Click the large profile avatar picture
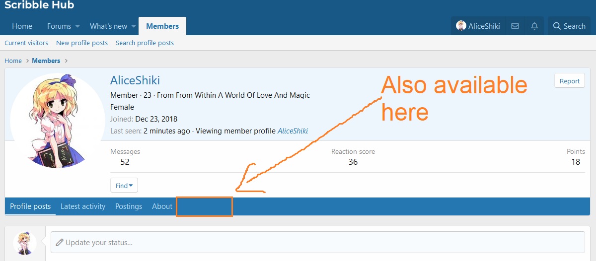The width and height of the screenshot is (596, 261). [x=57, y=121]
